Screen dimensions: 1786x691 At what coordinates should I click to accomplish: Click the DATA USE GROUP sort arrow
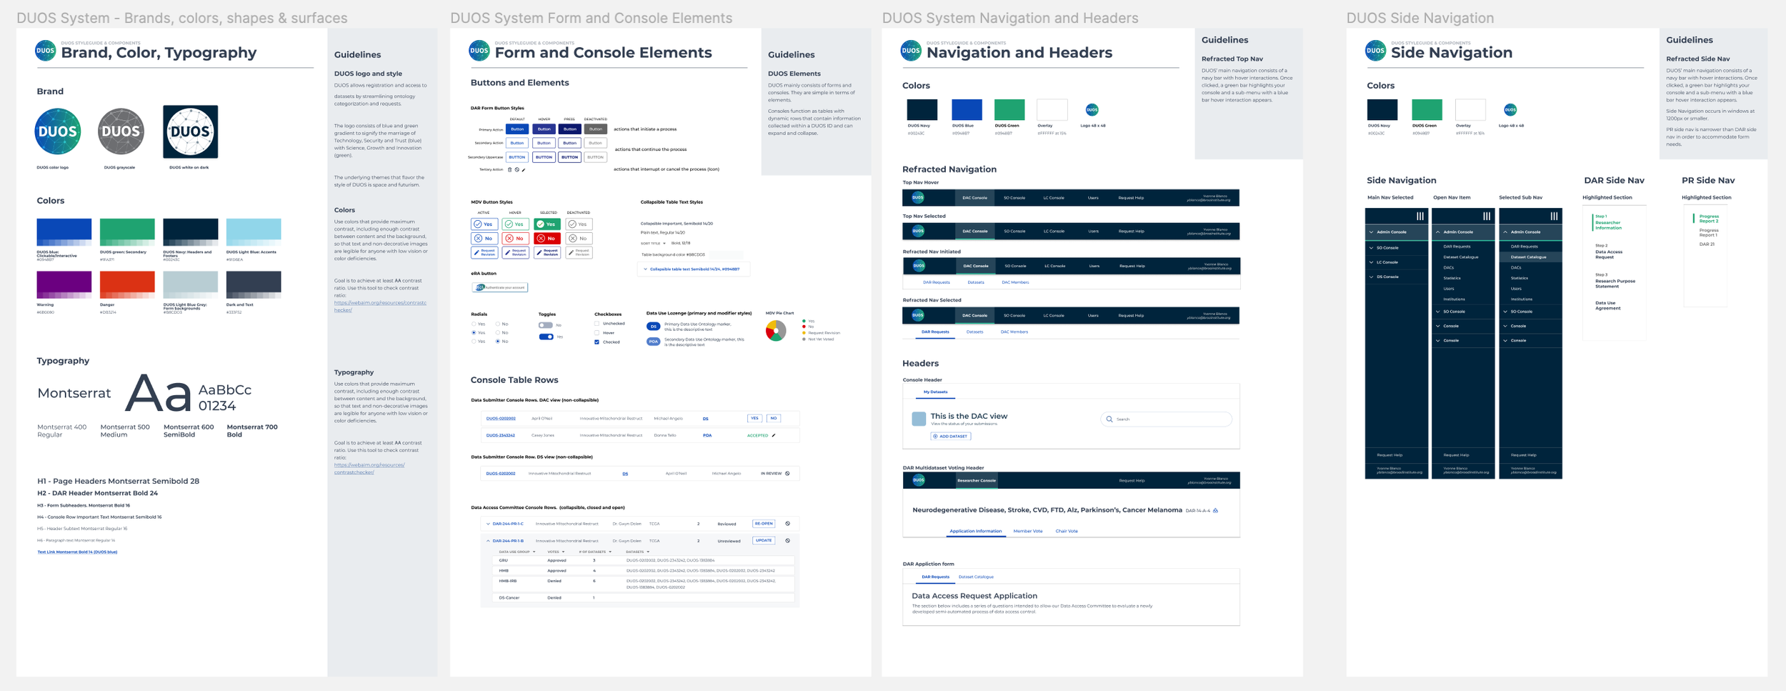point(534,552)
